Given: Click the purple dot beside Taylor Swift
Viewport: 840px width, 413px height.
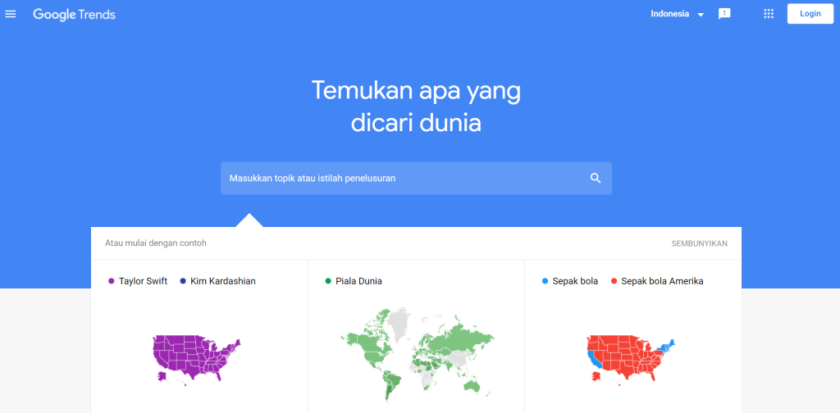Looking at the screenshot, I should point(112,281).
